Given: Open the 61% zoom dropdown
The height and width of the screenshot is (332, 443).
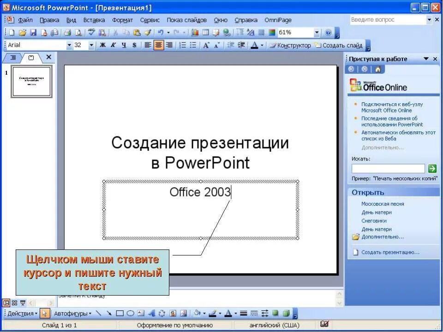Looking at the screenshot, I should pyautogui.click(x=317, y=32).
